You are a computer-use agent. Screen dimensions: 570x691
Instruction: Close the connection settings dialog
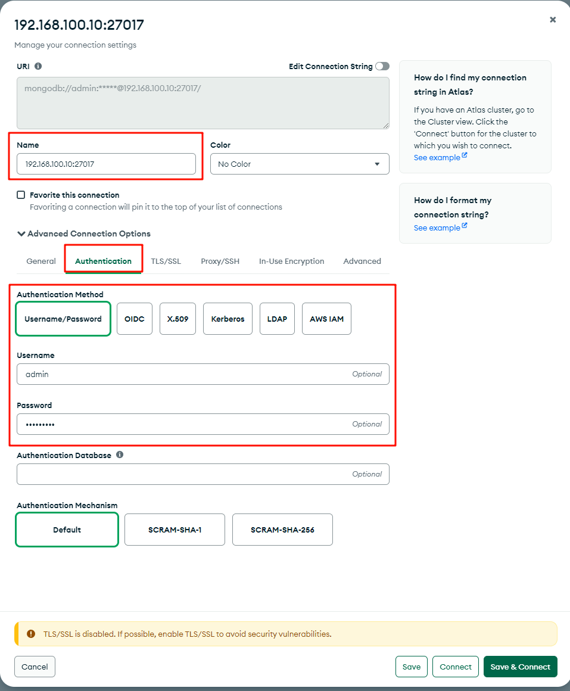[x=553, y=20]
